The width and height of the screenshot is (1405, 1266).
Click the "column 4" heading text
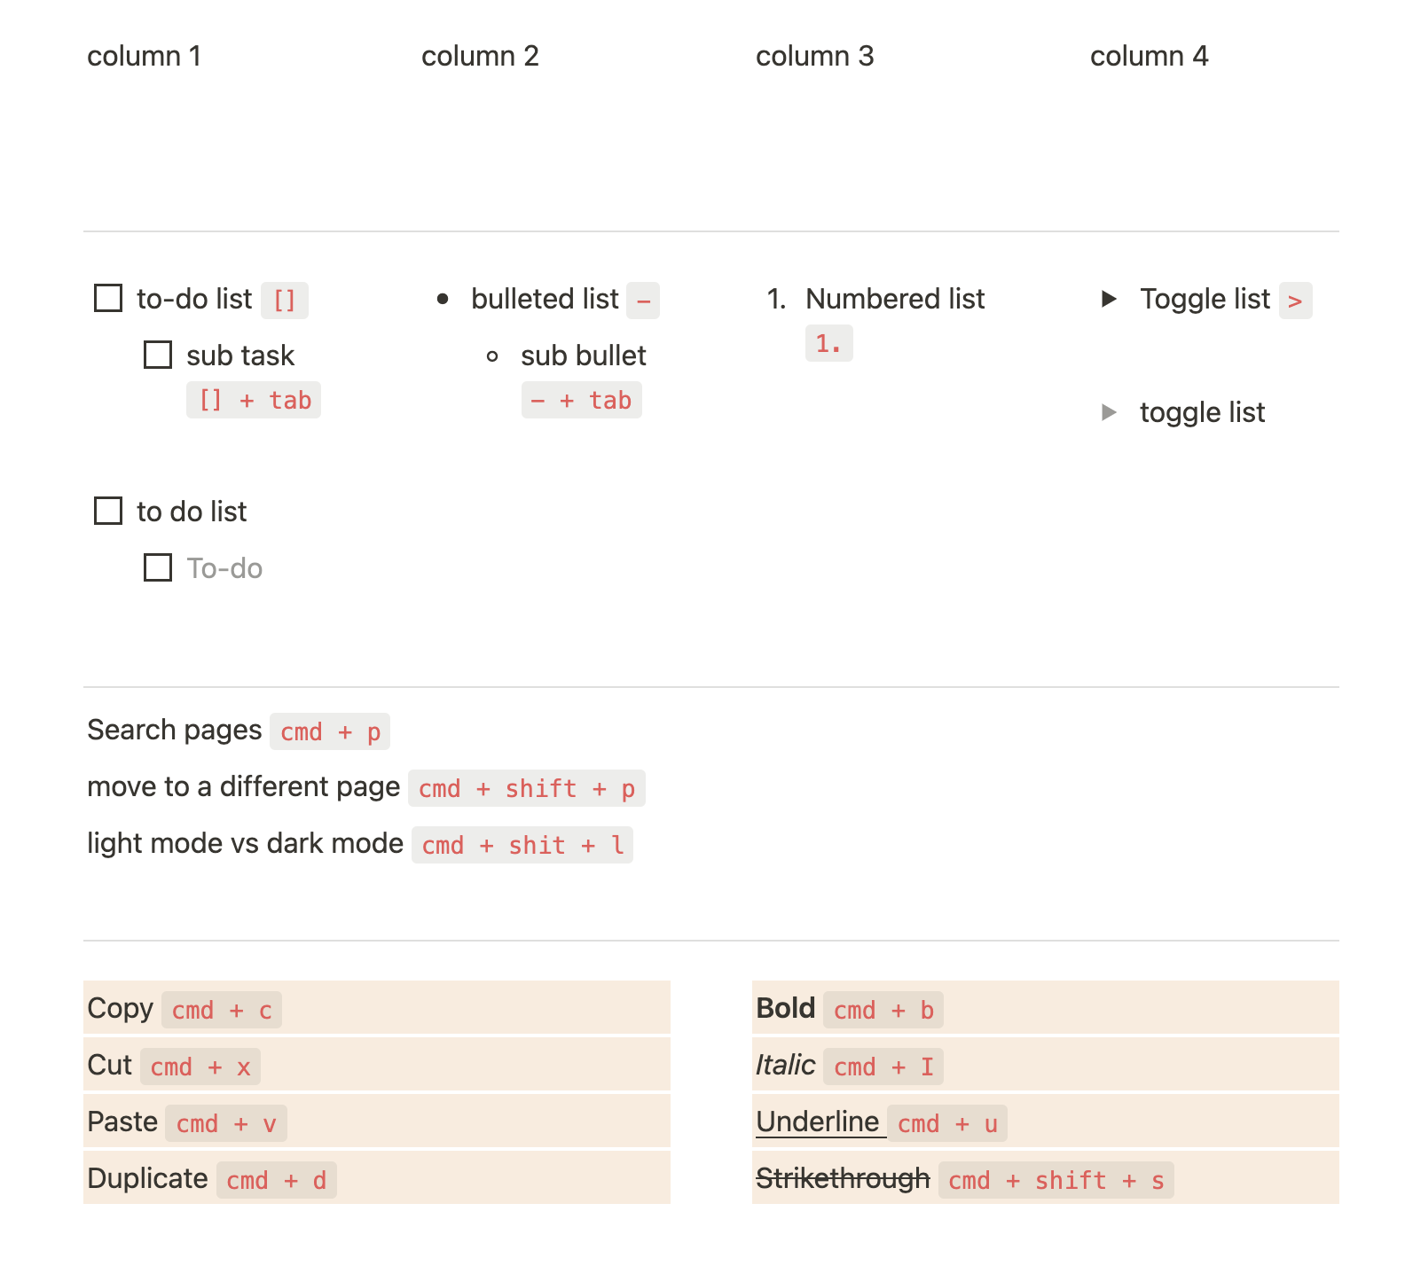(1149, 57)
